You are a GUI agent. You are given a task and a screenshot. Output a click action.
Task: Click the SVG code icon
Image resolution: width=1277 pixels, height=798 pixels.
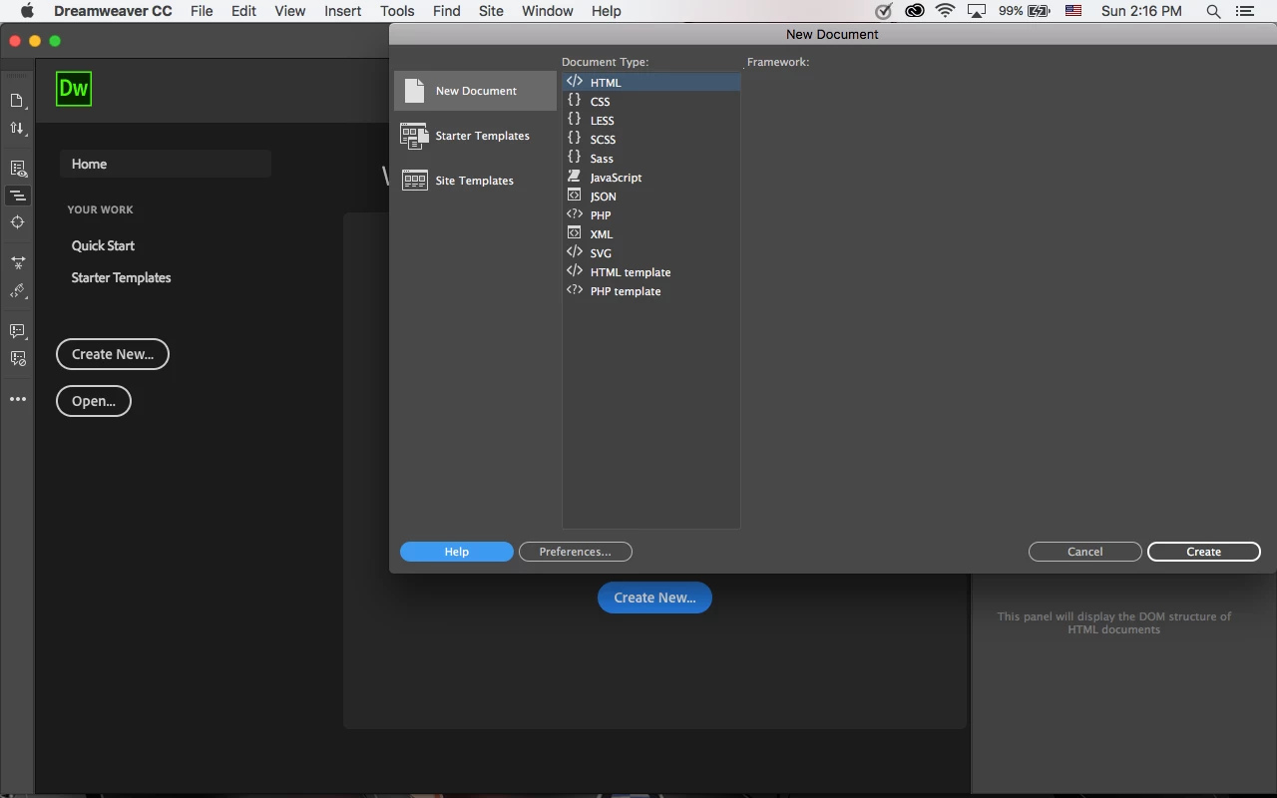[575, 252]
